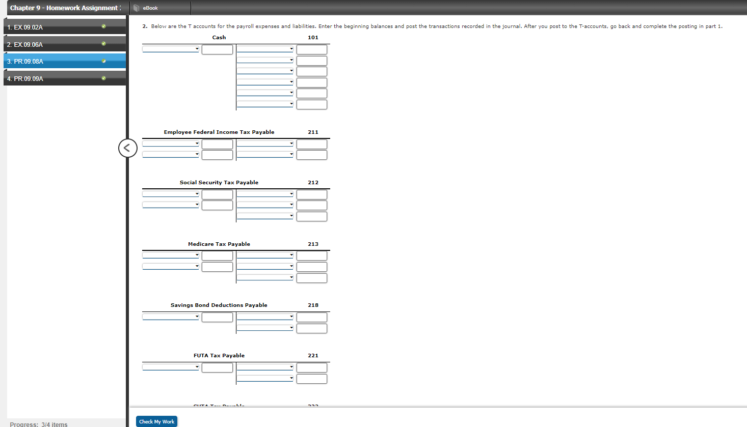
Task: Click green status dot beside PR.09.08A
Action: click(x=103, y=61)
